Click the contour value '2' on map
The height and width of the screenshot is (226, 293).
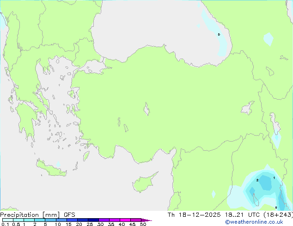coord(257,180)
